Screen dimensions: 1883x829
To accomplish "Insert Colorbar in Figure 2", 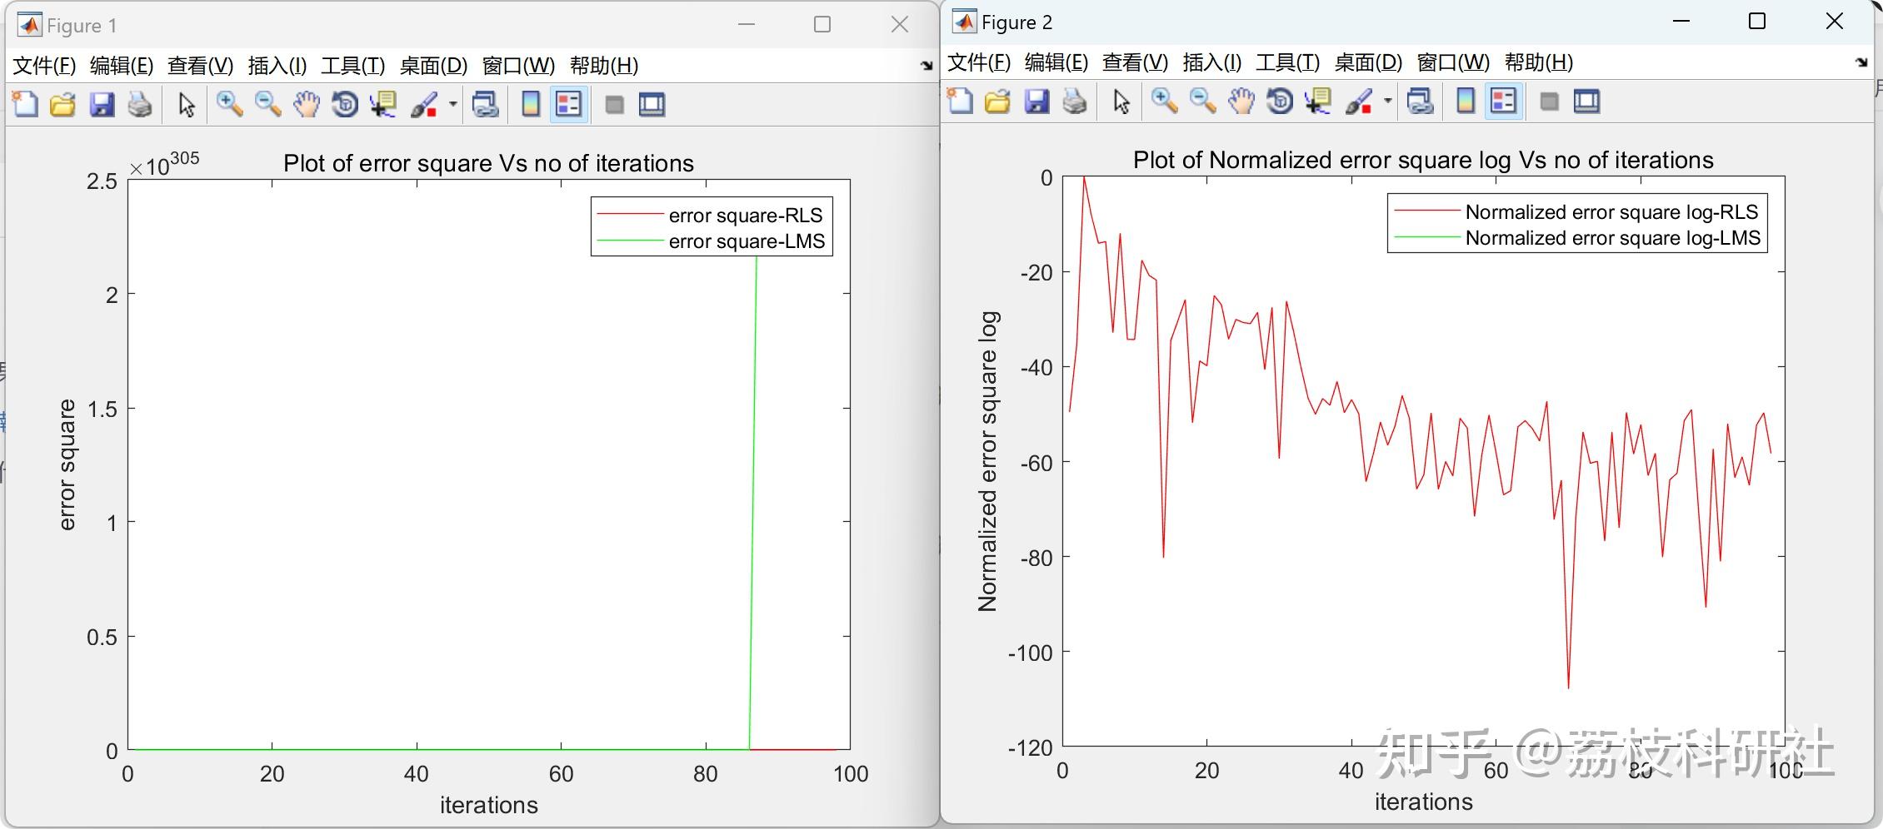I will tap(1466, 102).
